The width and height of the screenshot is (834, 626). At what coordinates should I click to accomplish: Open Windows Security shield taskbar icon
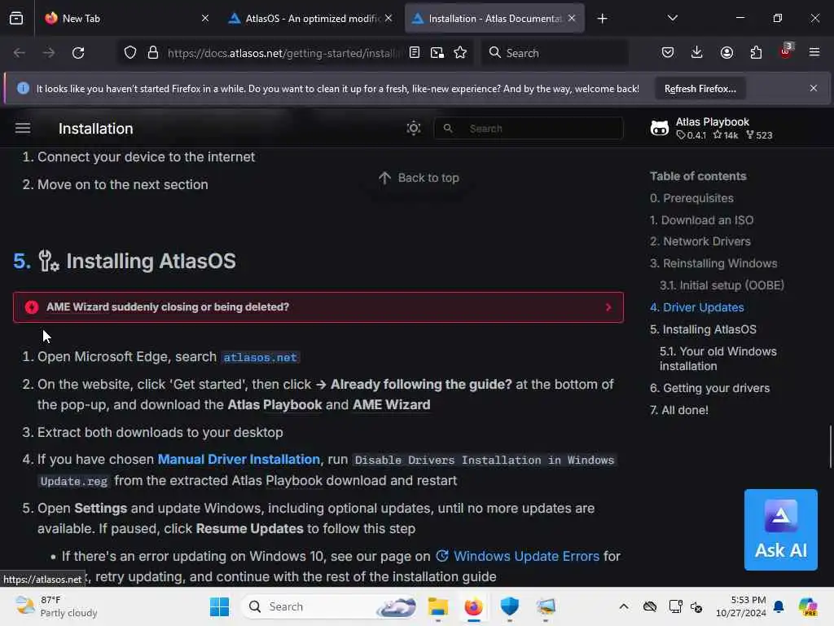[x=509, y=606]
